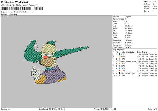Click the 'Color changes:' label
The image size is (158, 111).
click(118, 19)
